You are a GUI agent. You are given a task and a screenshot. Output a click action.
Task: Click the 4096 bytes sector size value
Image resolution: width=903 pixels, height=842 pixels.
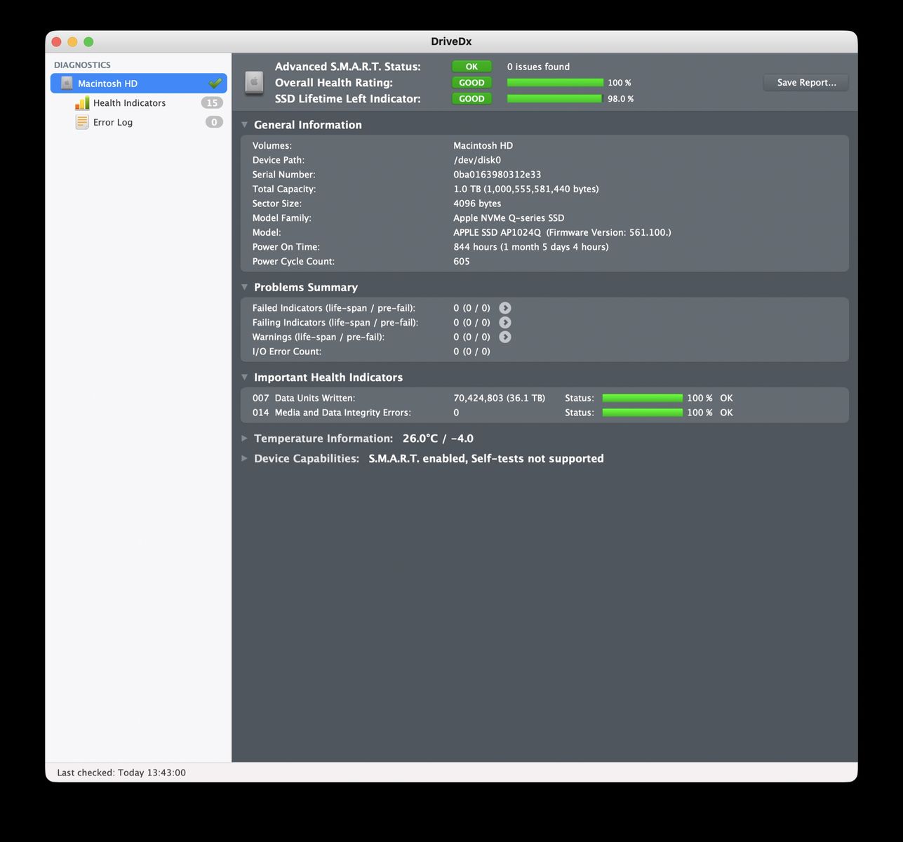[477, 203]
